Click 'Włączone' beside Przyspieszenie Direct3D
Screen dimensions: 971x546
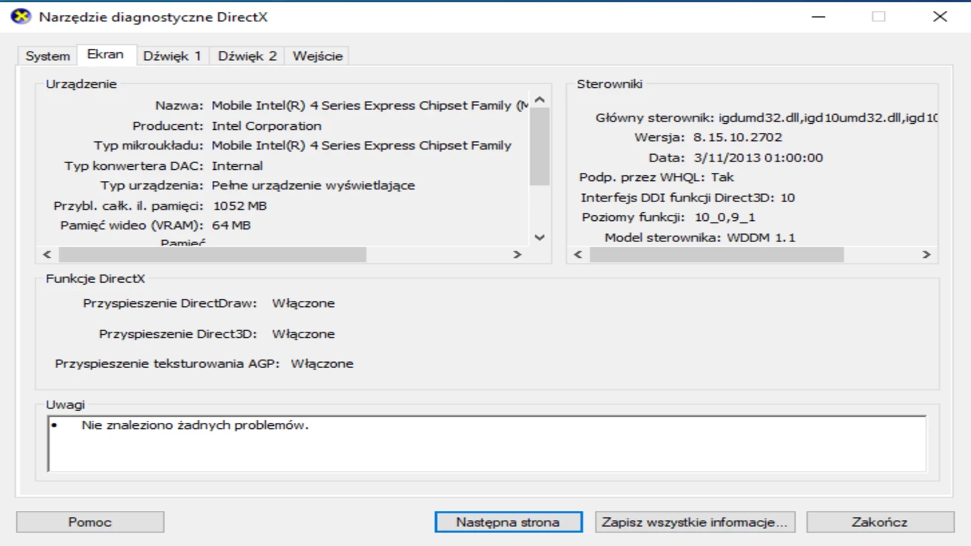[x=303, y=334]
